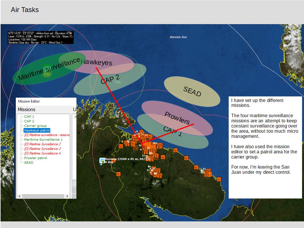Click the Barents Sea map label
304x228 pixels.
pyautogui.click(x=178, y=37)
